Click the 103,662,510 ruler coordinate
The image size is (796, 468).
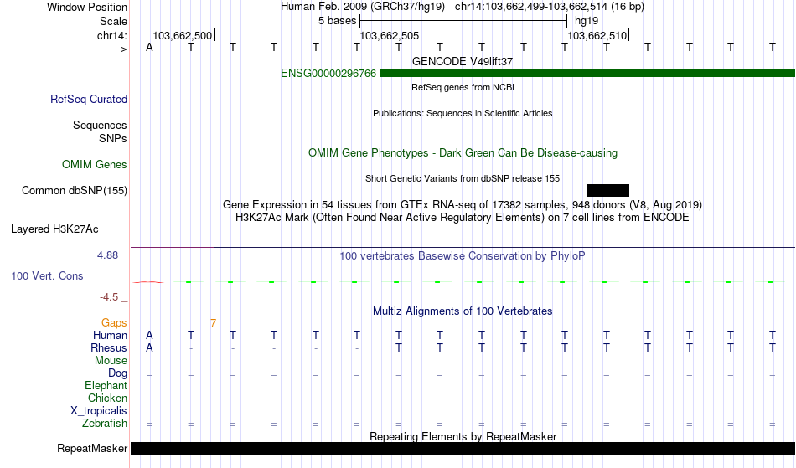pyautogui.click(x=597, y=35)
